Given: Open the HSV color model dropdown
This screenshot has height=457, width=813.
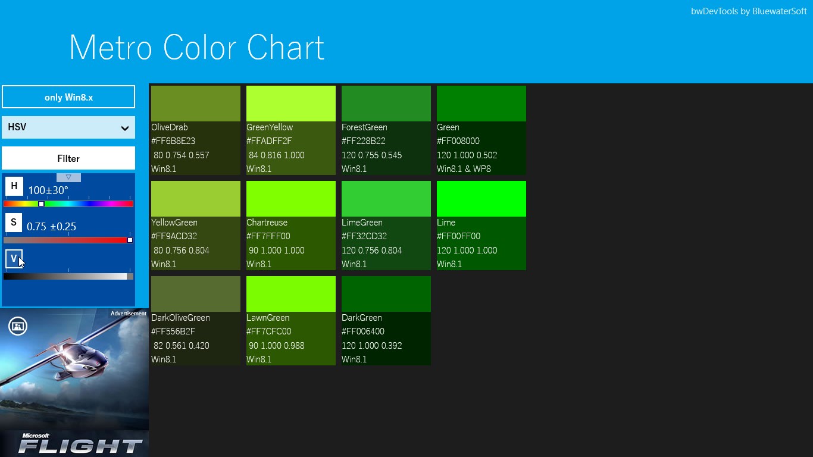Looking at the screenshot, I should (x=68, y=127).
